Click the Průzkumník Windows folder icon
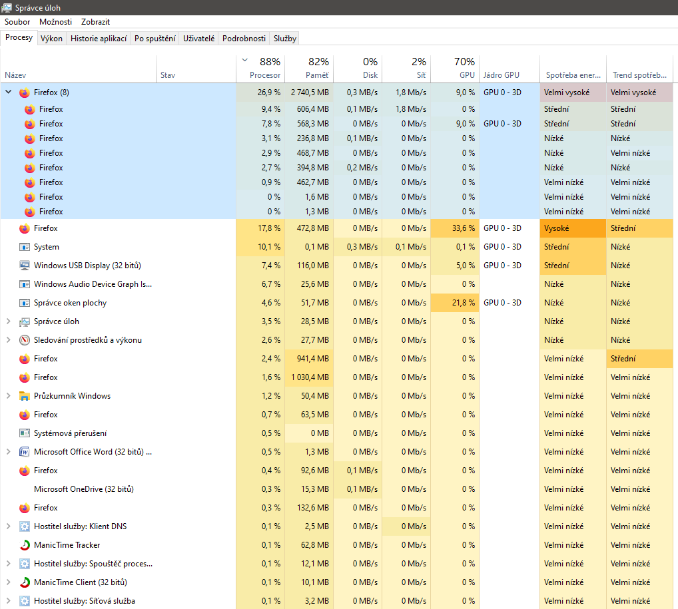Screen dimensions: 678x609 pyautogui.click(x=25, y=396)
